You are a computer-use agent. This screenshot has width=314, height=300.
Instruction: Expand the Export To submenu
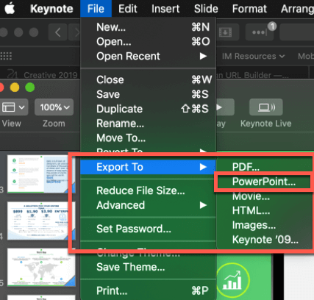[x=148, y=167]
